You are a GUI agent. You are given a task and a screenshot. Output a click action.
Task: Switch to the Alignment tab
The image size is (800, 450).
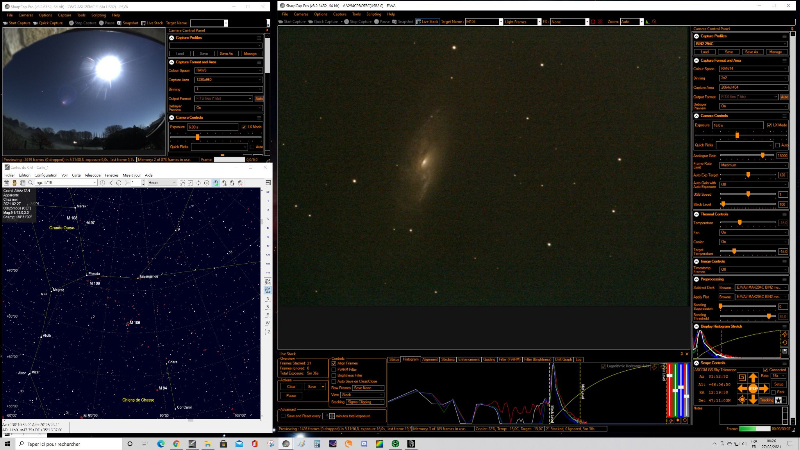pos(430,359)
